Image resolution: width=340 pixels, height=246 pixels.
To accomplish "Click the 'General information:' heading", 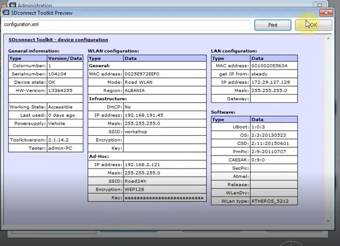I will coord(34,51).
